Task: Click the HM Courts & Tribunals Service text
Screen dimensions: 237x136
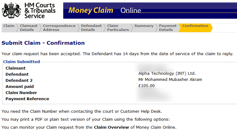Action: [40, 10]
